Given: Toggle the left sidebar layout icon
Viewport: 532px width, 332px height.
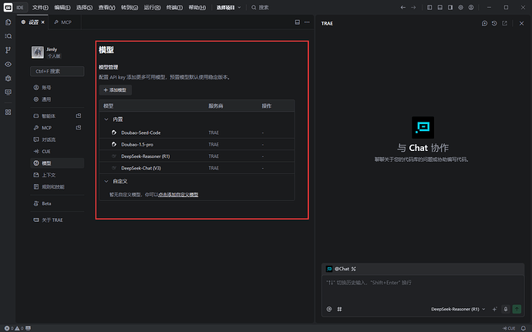Looking at the screenshot, I should click(429, 8).
